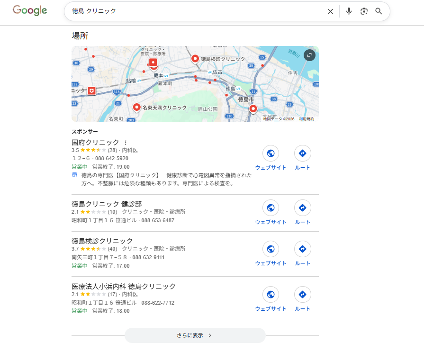
Task: Get route to 徳島検診クリニック
Action: (x=302, y=249)
